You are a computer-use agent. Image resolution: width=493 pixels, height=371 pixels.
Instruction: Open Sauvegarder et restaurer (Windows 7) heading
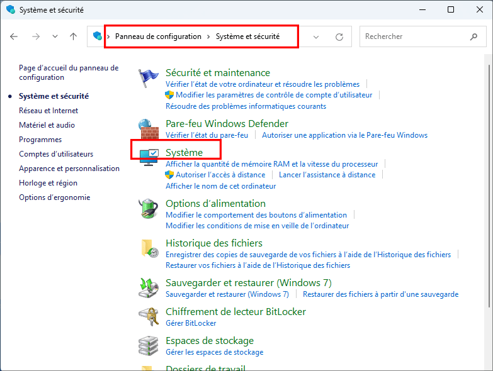tap(249, 283)
